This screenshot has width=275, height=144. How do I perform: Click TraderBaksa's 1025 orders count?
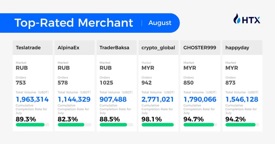[x=106, y=83]
